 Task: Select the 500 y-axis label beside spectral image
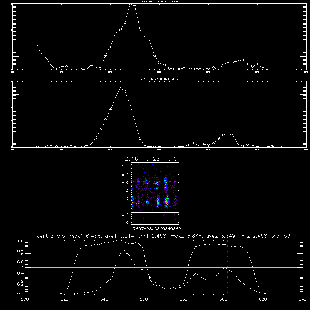(x=126, y=222)
